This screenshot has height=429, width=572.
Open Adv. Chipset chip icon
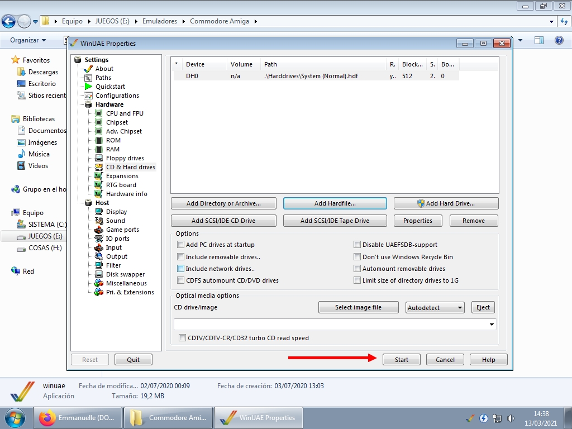click(99, 131)
